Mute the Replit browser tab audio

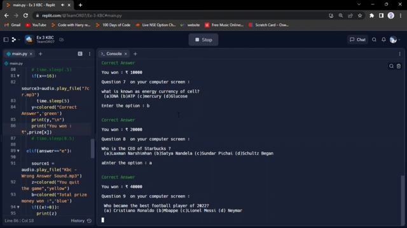(62, 5)
